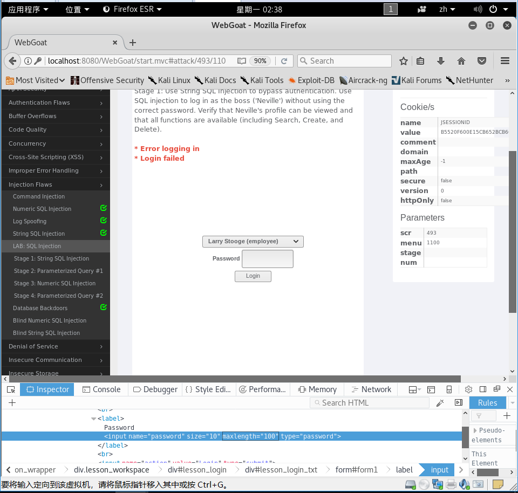Show bookmarks list icon
Image resolution: width=518 pixels, height=493 pixels.
tap(420, 61)
